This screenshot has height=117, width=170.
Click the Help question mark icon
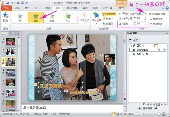167,8
